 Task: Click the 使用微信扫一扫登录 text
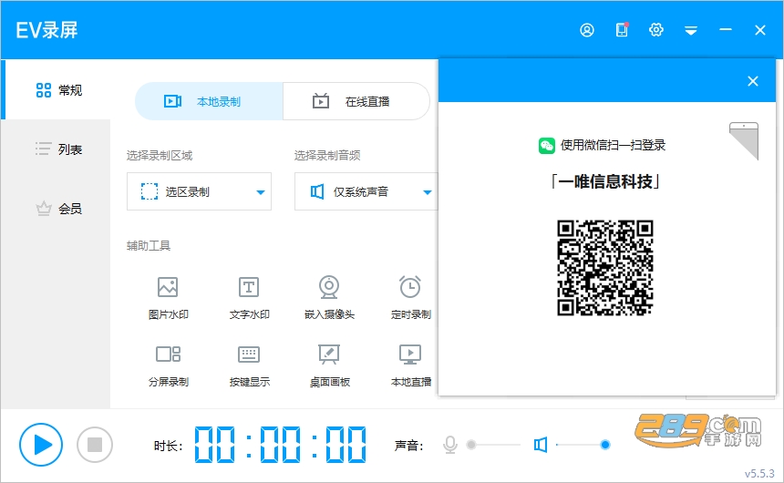[613, 145]
